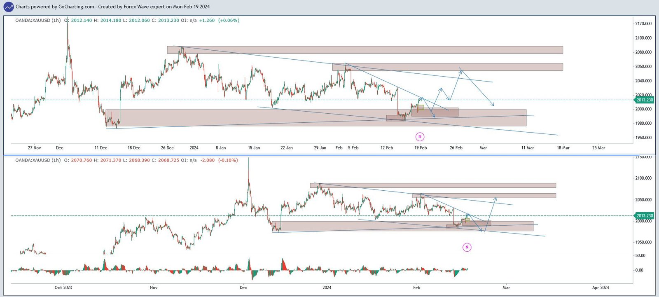Click the 18 Mar date label
Screen dimensions: 659x297
point(563,148)
